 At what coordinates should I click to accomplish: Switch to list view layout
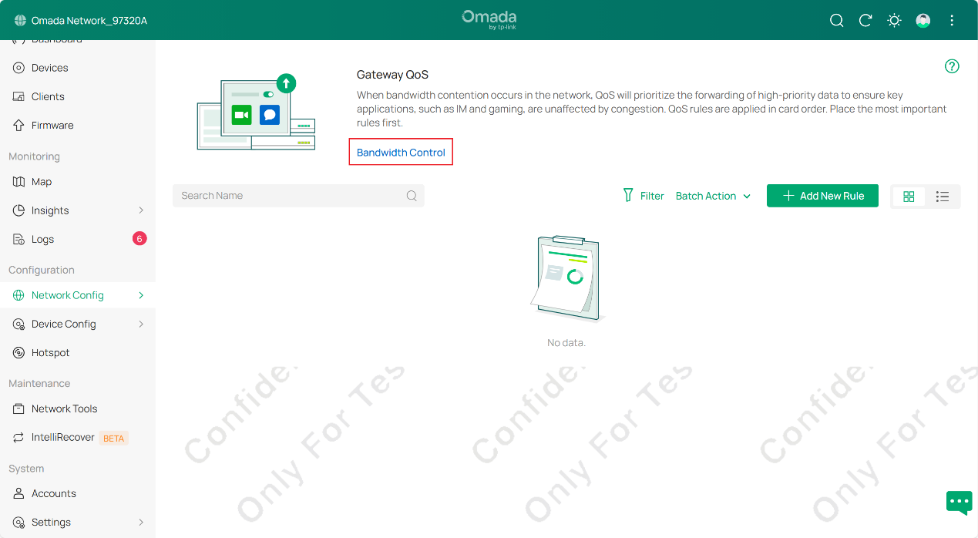(943, 196)
